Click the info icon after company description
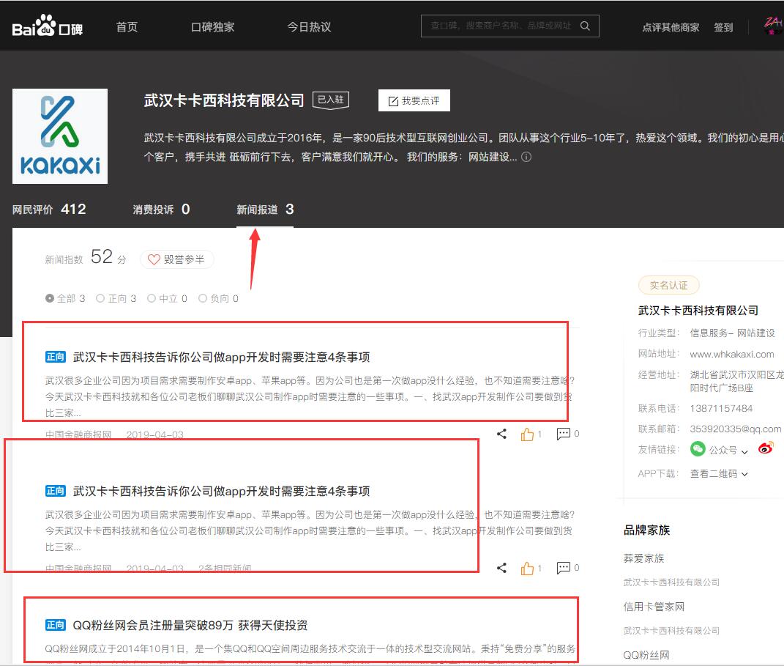This screenshot has height=666, width=784. pyautogui.click(x=526, y=157)
